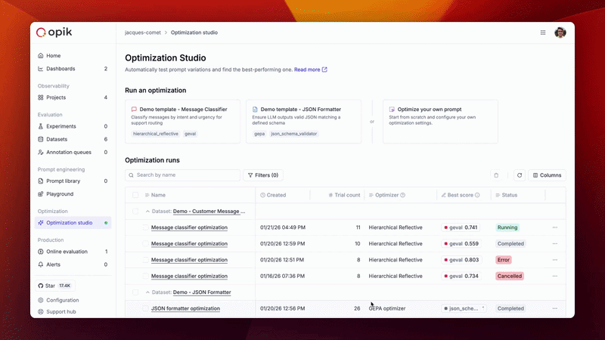Refresh the optimization runs list
The width and height of the screenshot is (605, 340).
click(520, 175)
